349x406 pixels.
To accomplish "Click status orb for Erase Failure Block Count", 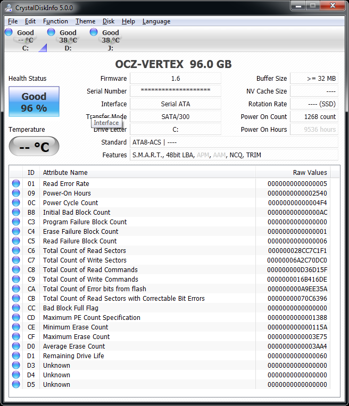I will click(16, 232).
